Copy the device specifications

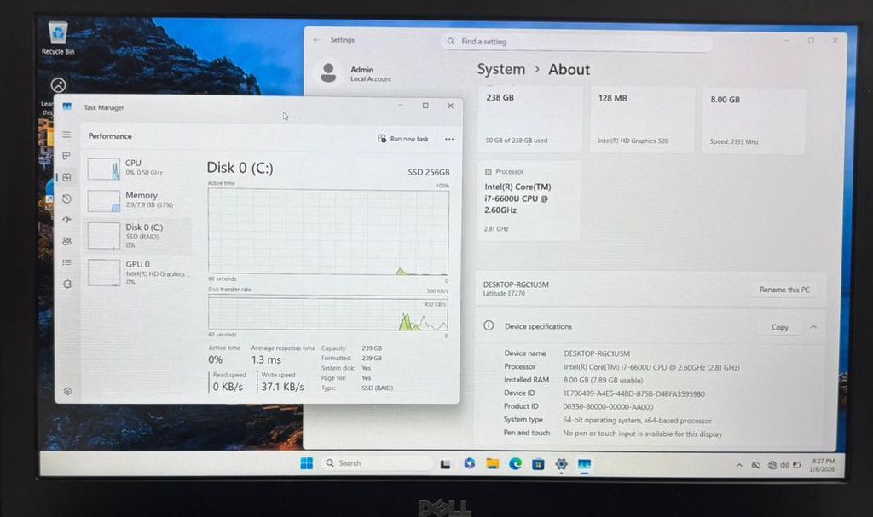click(779, 327)
